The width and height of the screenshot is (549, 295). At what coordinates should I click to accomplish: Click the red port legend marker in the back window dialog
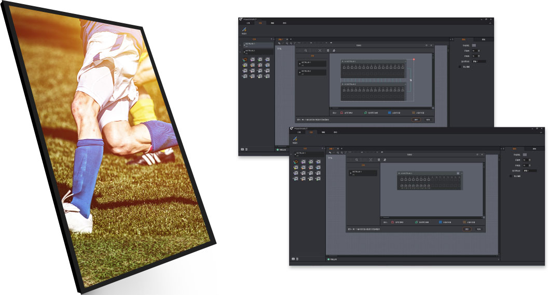[342, 112]
